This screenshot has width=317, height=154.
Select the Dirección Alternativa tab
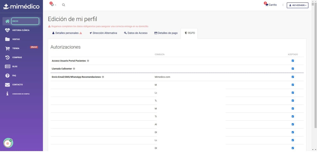103,33
